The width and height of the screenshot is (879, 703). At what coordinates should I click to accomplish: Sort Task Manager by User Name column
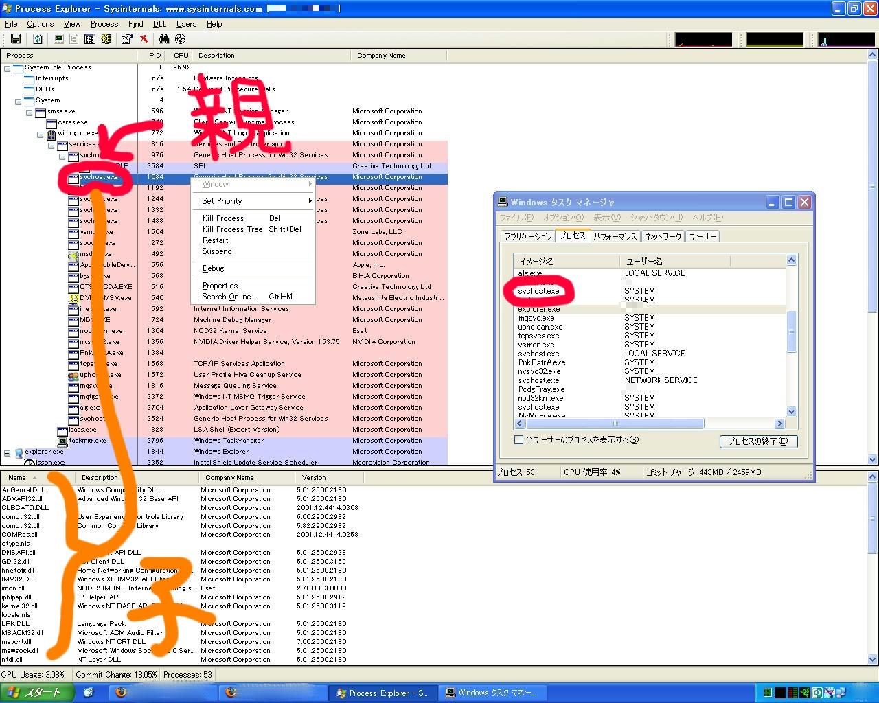pos(675,262)
